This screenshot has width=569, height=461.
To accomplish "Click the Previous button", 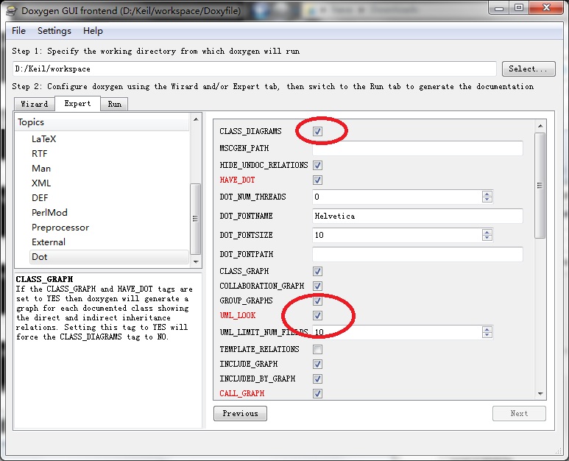I will pyautogui.click(x=240, y=413).
